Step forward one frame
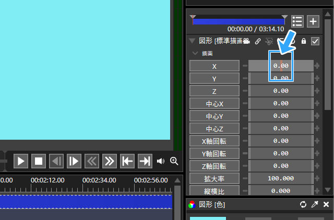Viewport: 334px width, 220px height. [x=74, y=161]
